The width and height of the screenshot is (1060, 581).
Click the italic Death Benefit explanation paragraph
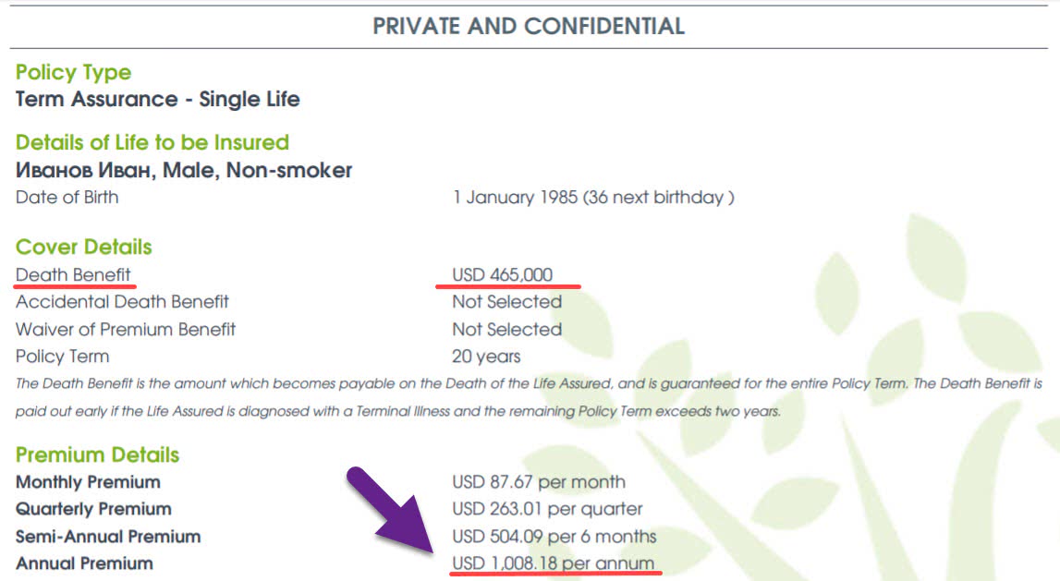coord(529,397)
